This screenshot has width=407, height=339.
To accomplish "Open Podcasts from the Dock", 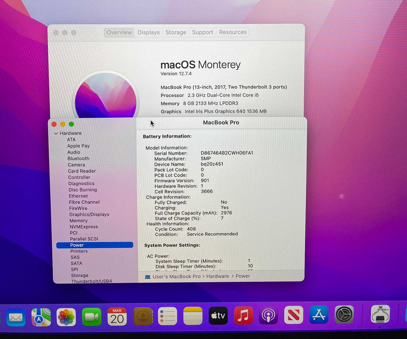I will click(x=269, y=315).
